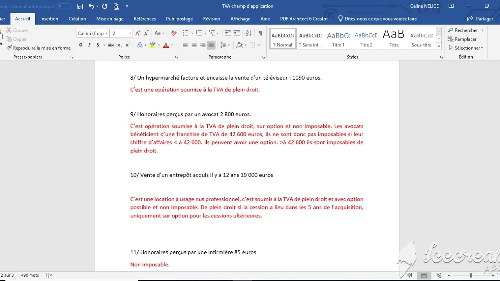
Task: Toggle Enregistrement automatique switch
Action: pos(64,6)
